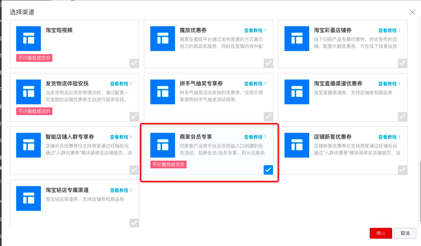Click the 拼手气抽奖专享券 channel icon
Viewport: 421px width, 246px height.
[163, 92]
